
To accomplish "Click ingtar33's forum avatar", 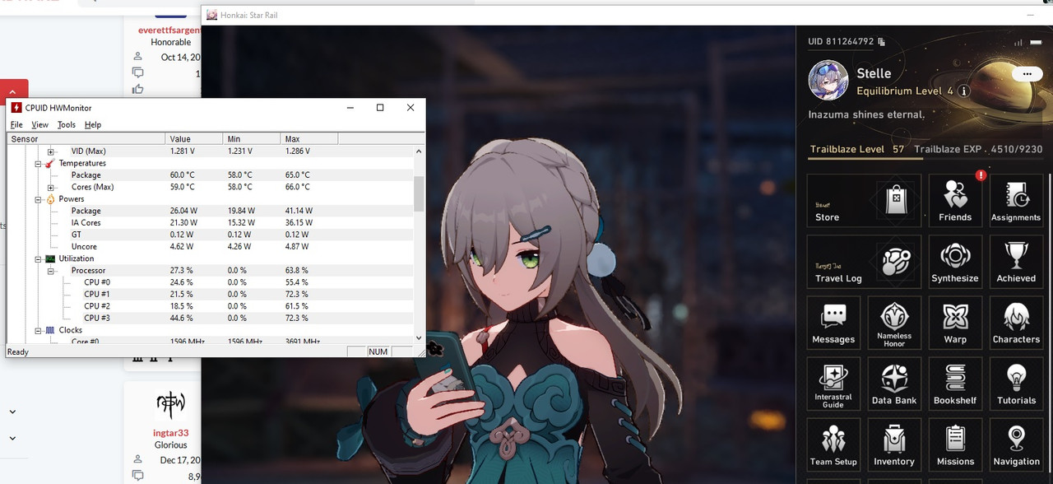I will (170, 403).
